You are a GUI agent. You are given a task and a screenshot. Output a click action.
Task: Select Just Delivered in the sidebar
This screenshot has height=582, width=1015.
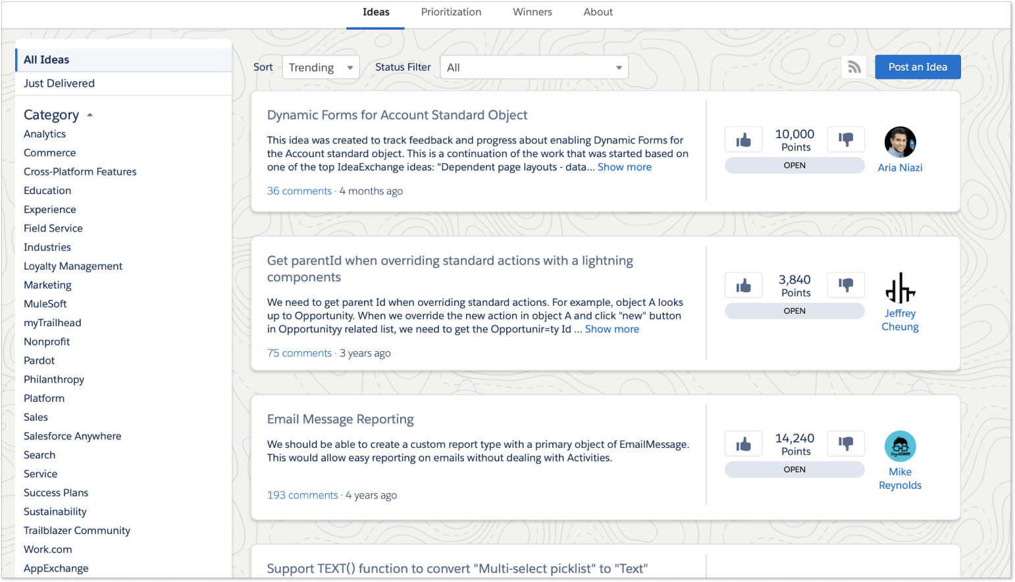pyautogui.click(x=124, y=84)
